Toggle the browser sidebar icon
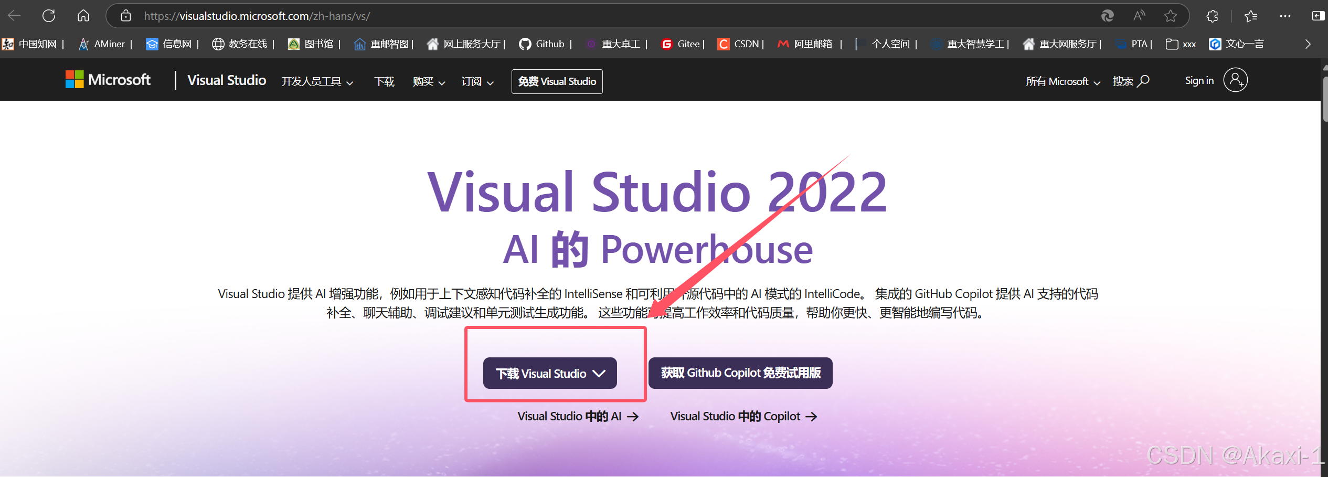The image size is (1328, 477). [1318, 16]
